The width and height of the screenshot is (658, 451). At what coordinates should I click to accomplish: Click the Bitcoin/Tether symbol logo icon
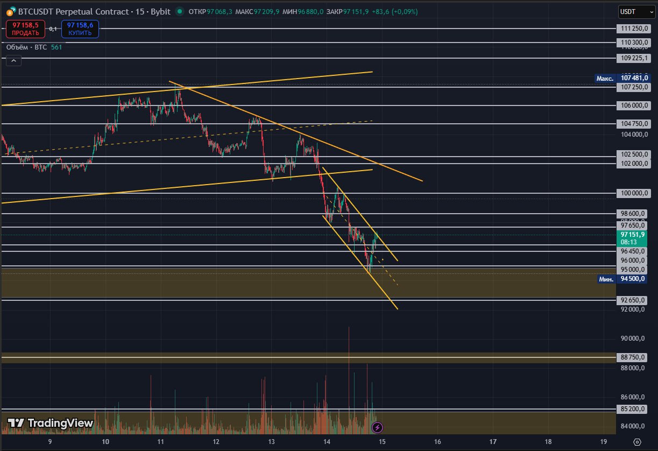(10, 11)
